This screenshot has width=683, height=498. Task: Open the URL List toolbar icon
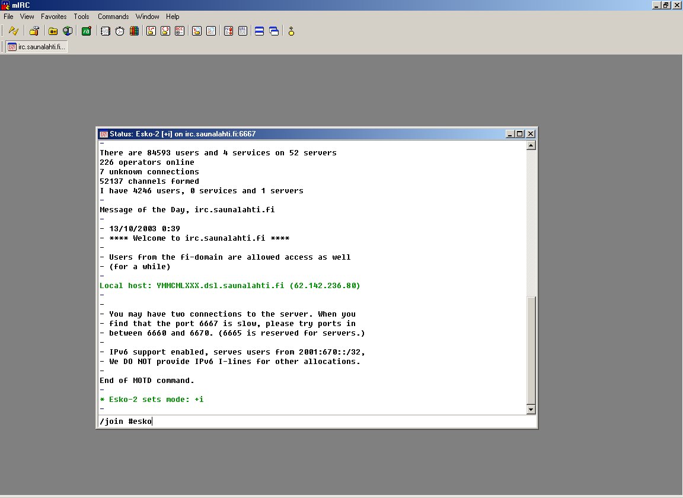(242, 31)
